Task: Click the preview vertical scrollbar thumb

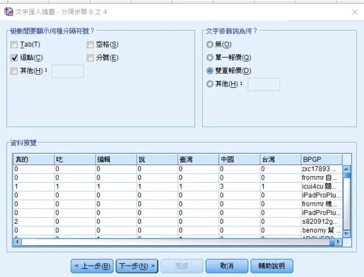Action: pos(347,175)
